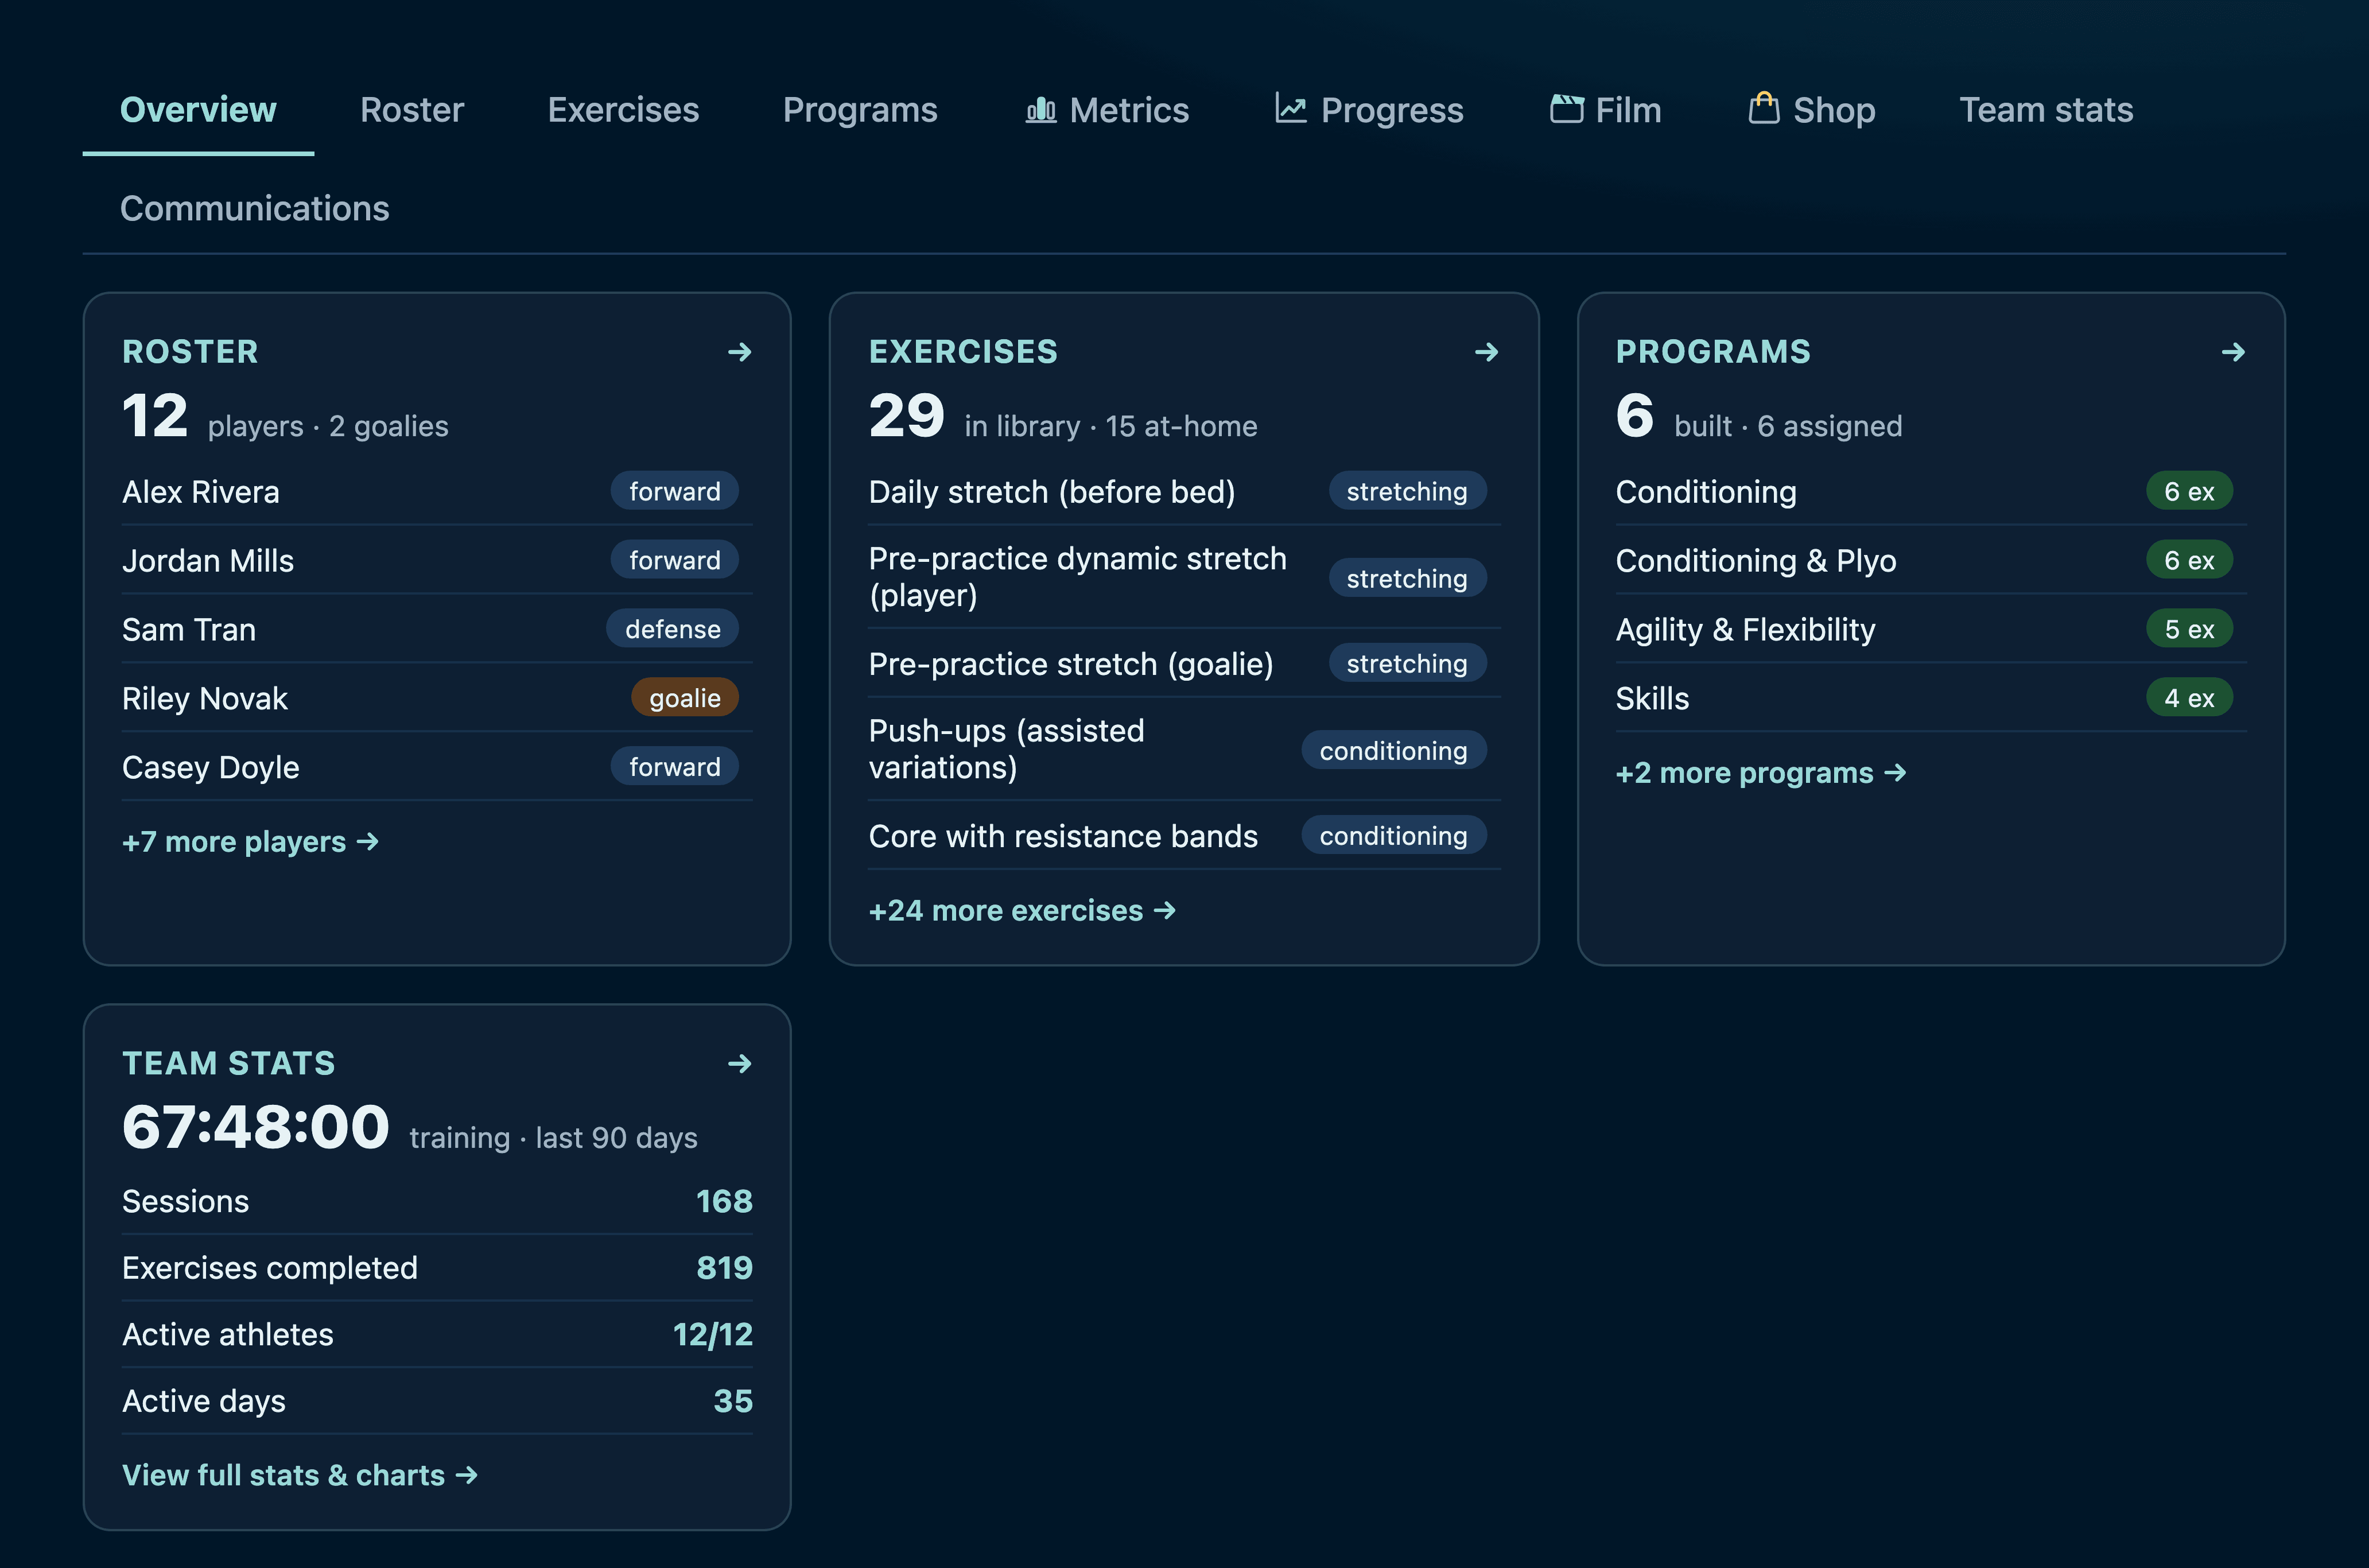Image resolution: width=2369 pixels, height=1568 pixels.
Task: Click the 67:48:00 training time total
Action: [x=255, y=1127]
